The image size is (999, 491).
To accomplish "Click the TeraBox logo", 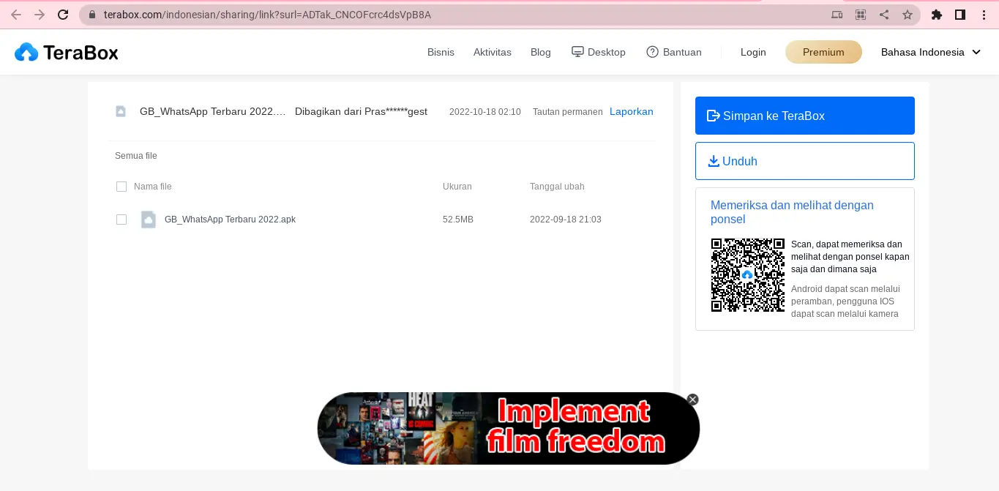I will coord(66,52).
